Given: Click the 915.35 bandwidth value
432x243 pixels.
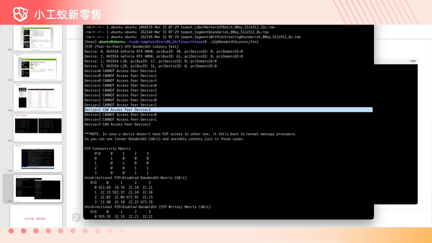Looking at the screenshot, I should [104, 217].
